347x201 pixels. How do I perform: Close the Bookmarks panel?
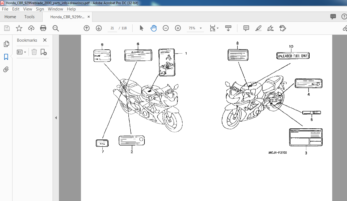[x=45, y=40]
